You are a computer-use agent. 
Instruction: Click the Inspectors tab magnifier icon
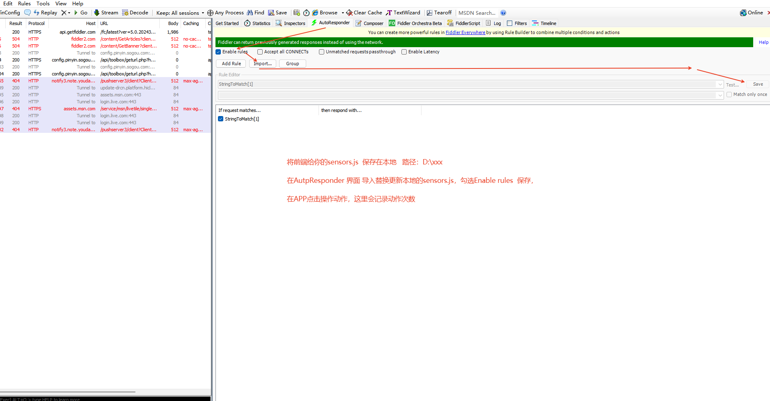[279, 23]
